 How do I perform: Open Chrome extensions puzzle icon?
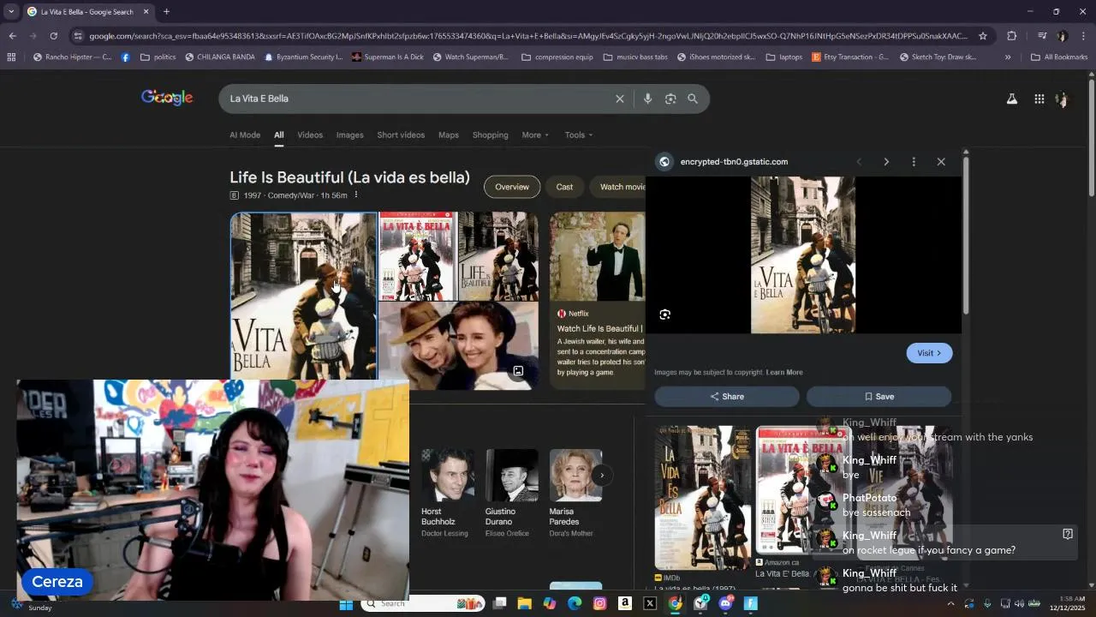[x=1011, y=36]
